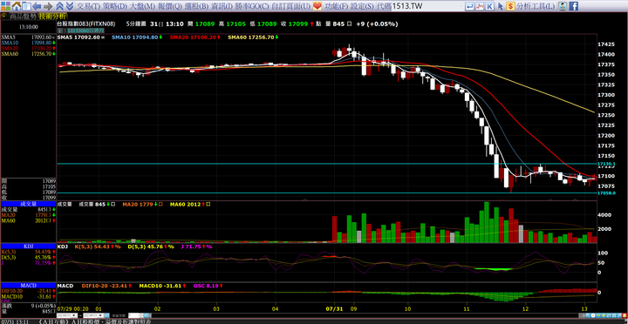The image size is (628, 324).
Task: Click SMA20 17100.20 label in chart legend
Action: click(193, 37)
